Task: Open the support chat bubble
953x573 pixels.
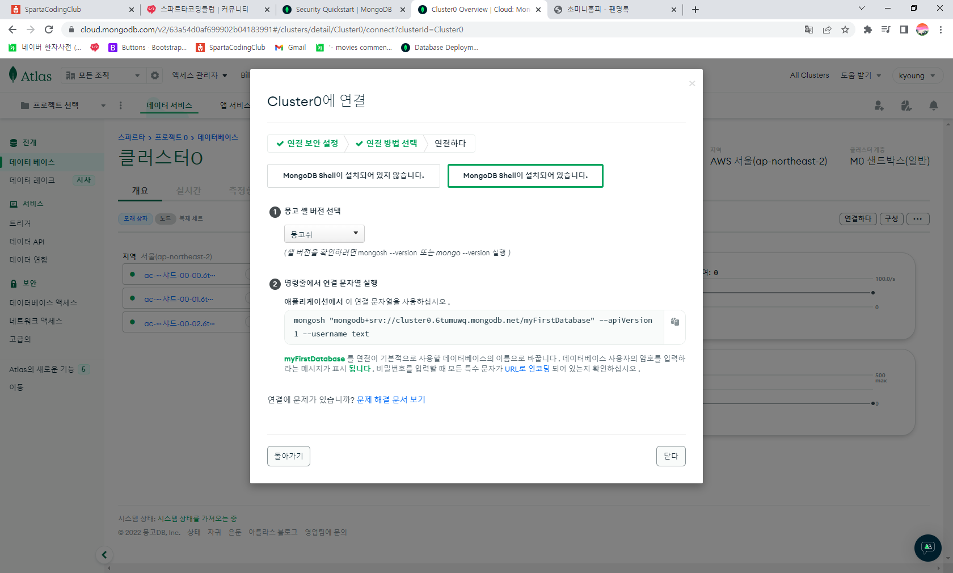Action: point(927,548)
